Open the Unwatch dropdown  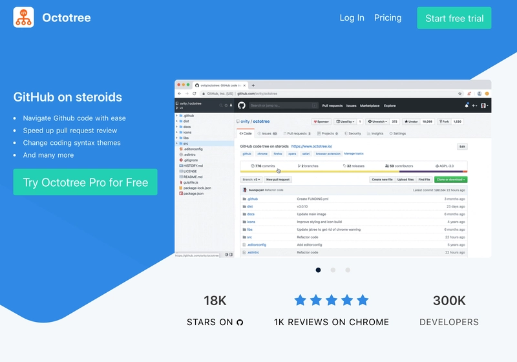[x=377, y=122]
